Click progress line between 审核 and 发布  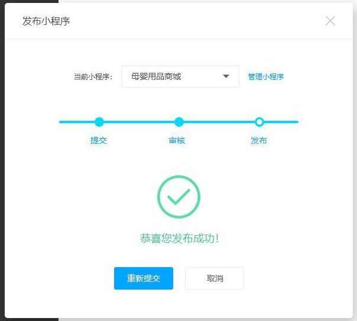click(x=219, y=122)
